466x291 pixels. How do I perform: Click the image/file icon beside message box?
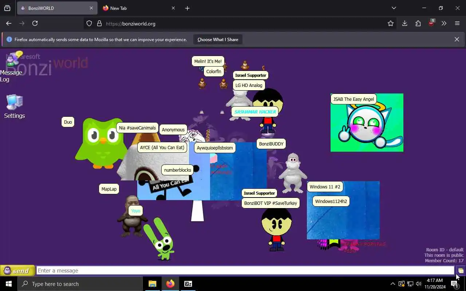(461, 271)
